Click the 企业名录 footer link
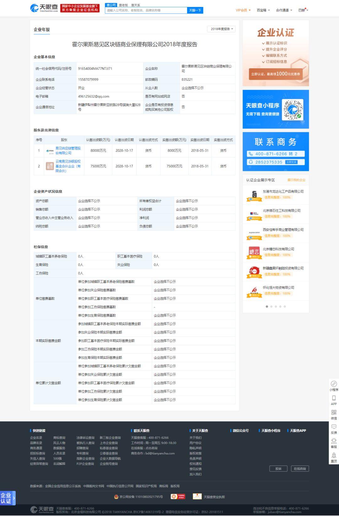 [36, 438]
